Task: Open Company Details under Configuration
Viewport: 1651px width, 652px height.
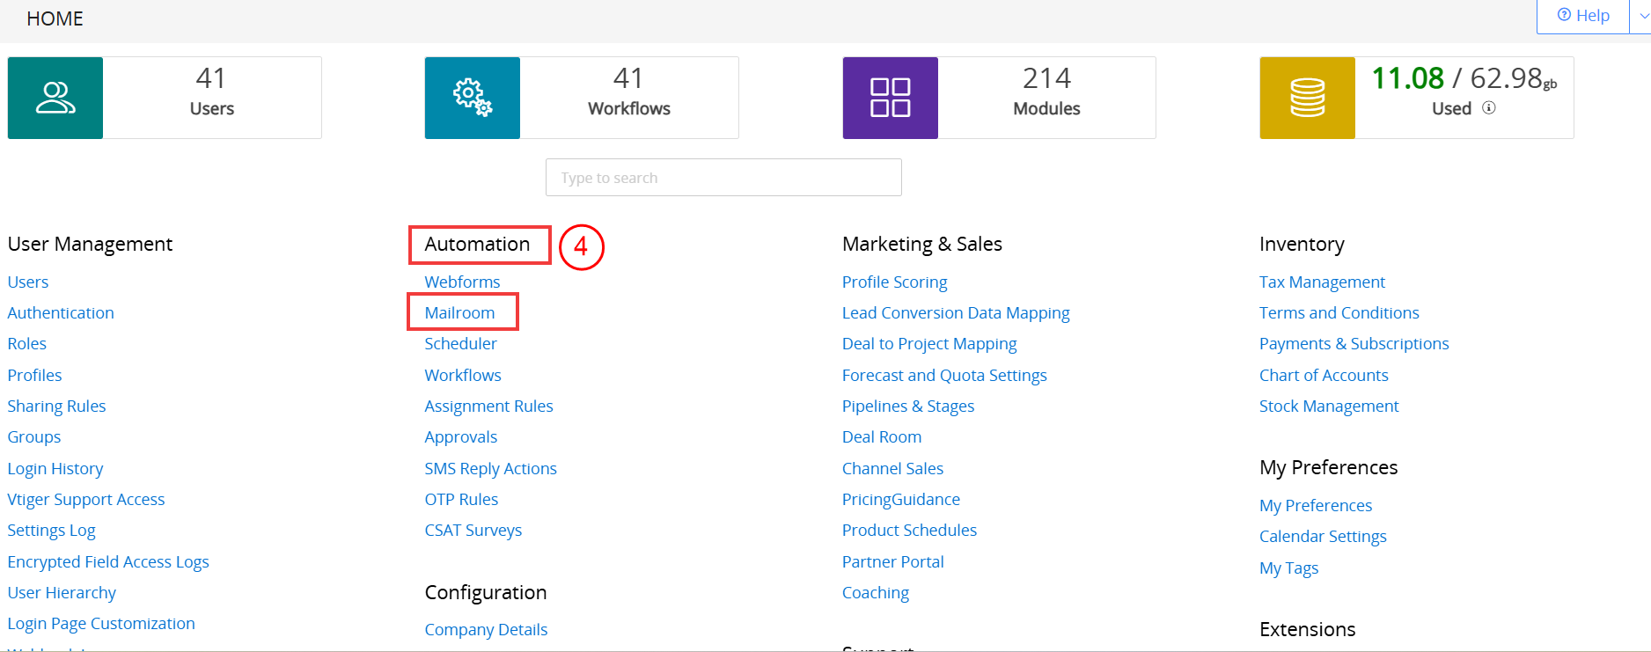Action: [x=486, y=630]
